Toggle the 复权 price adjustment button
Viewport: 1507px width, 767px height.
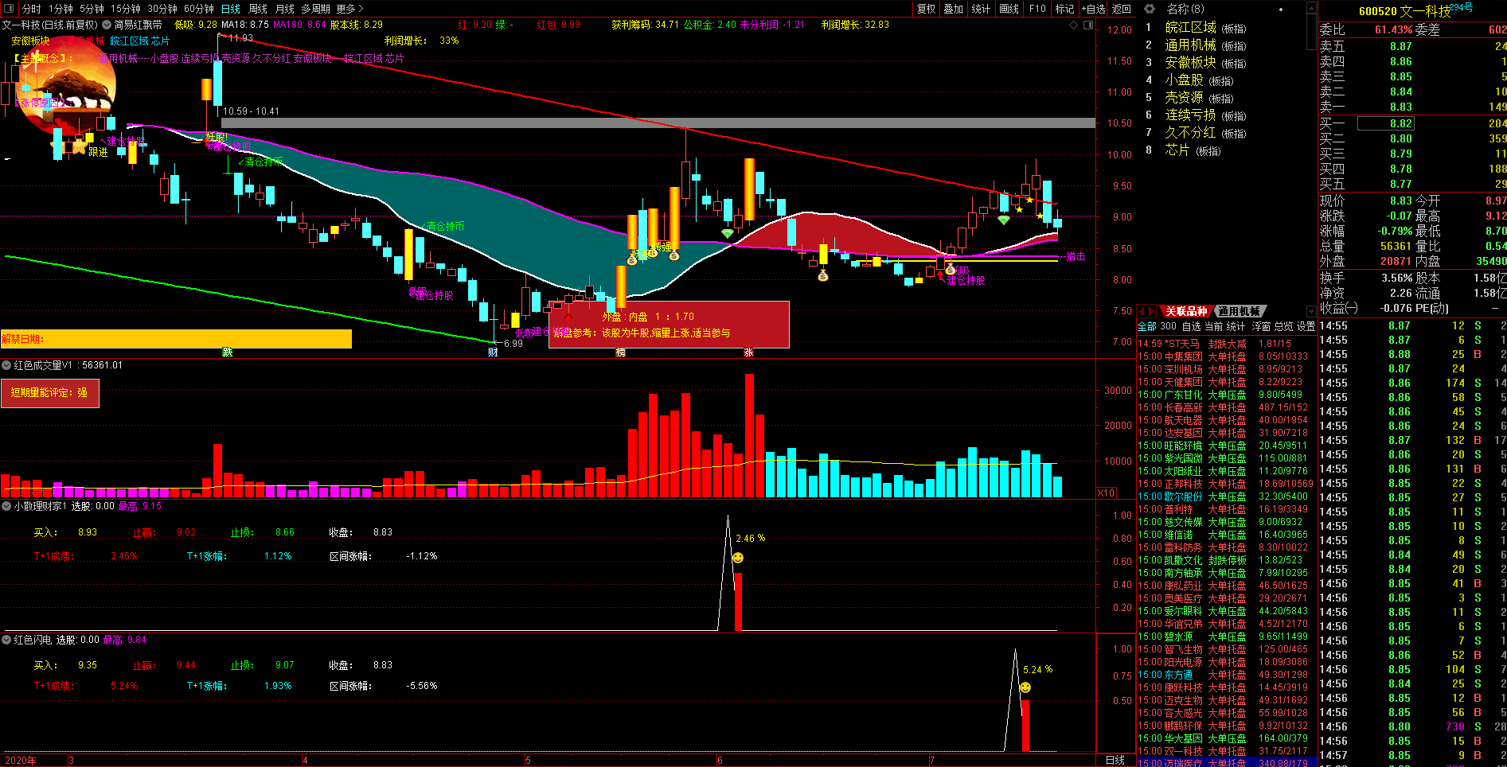[926, 9]
